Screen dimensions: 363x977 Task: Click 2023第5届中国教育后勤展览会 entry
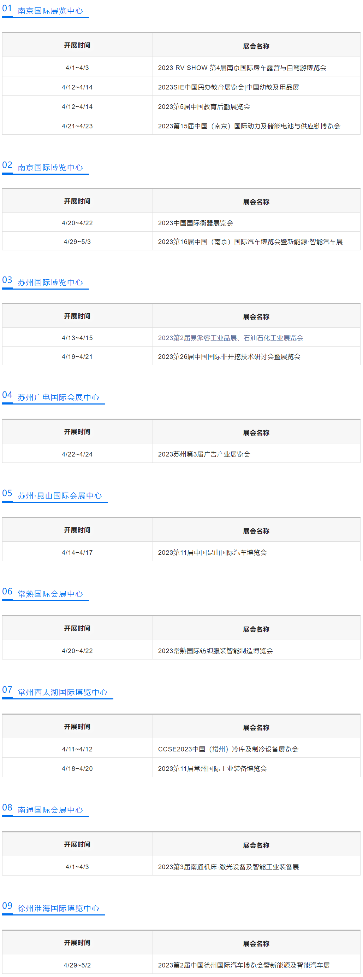pos(204,106)
